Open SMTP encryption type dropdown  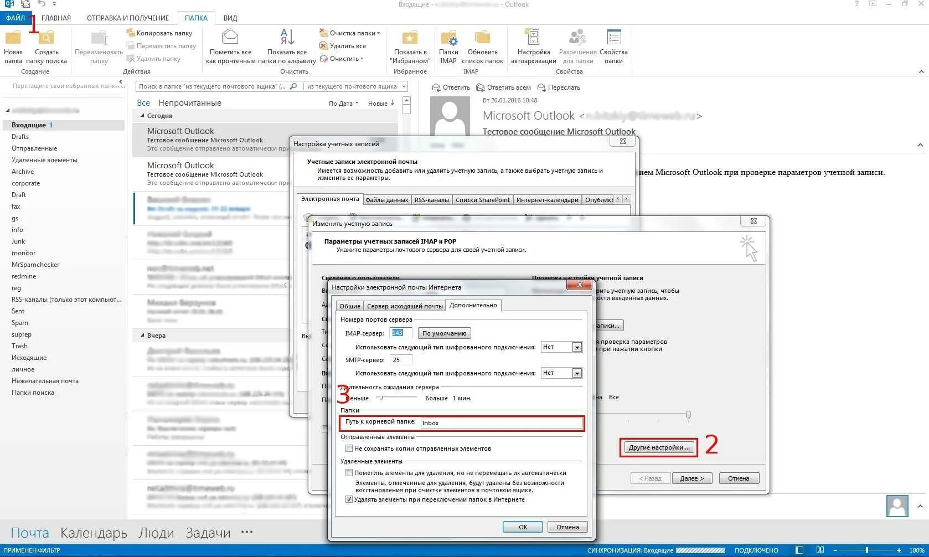pyautogui.click(x=577, y=373)
